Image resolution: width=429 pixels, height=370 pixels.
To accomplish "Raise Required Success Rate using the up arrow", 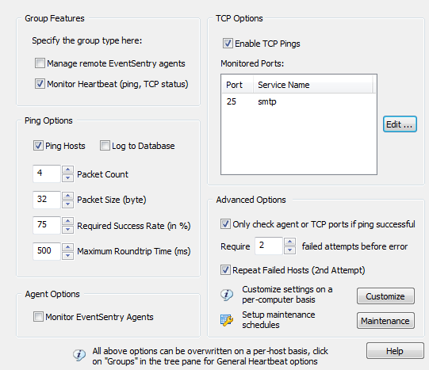I will tap(67, 221).
